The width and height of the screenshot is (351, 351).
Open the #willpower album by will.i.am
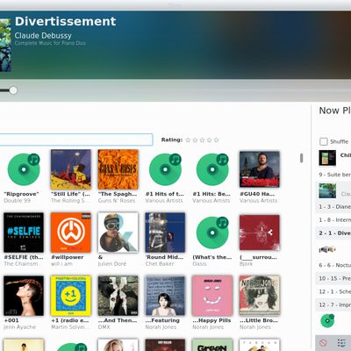click(x=71, y=233)
